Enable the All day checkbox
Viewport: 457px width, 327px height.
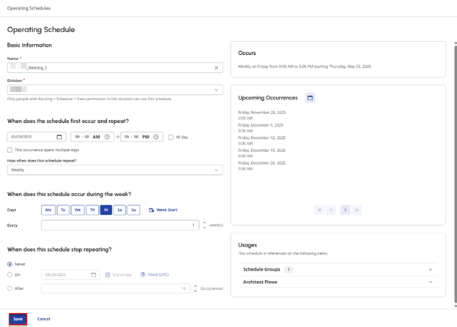click(x=171, y=137)
